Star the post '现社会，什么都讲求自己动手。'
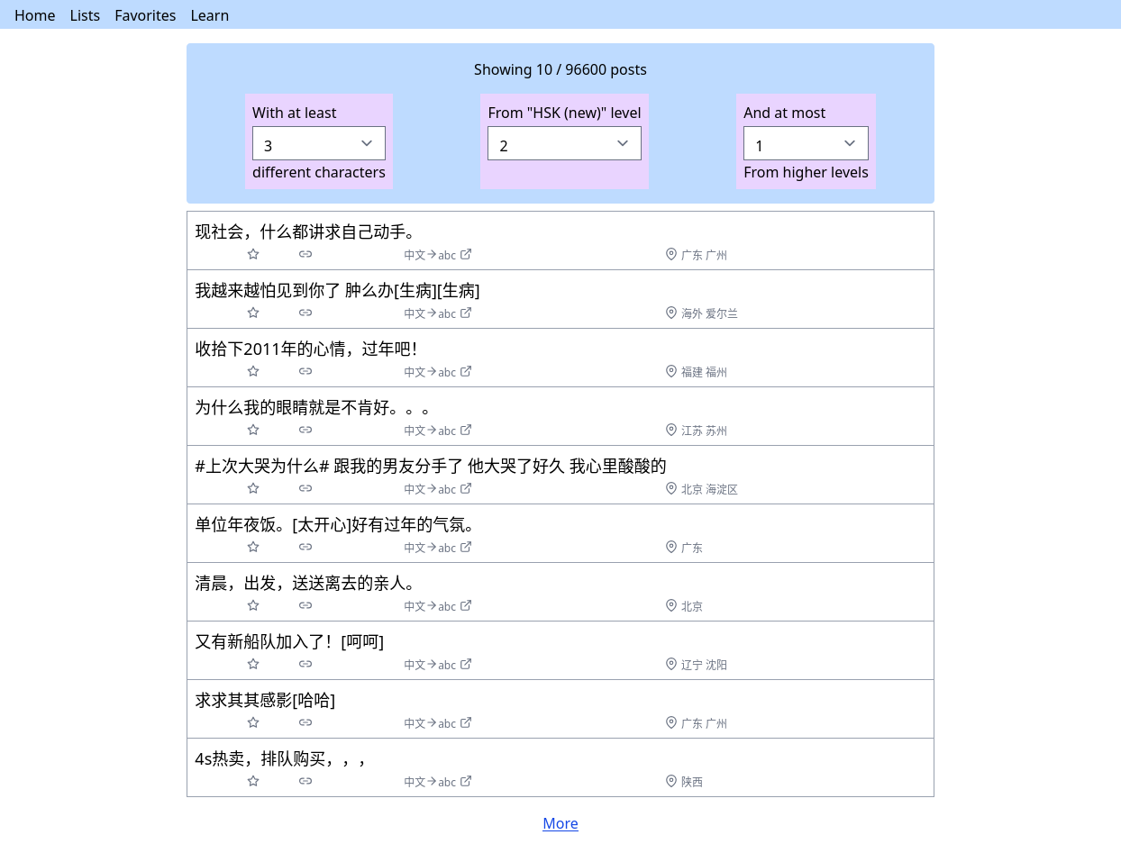Viewport: 1121px width, 862px height. click(x=253, y=255)
